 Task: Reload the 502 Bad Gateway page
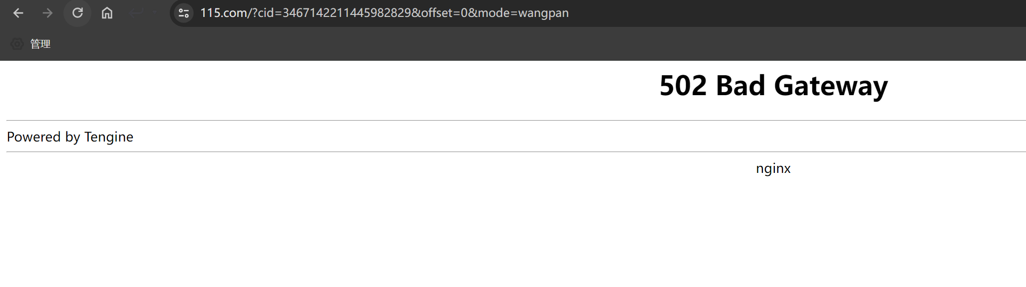(77, 13)
